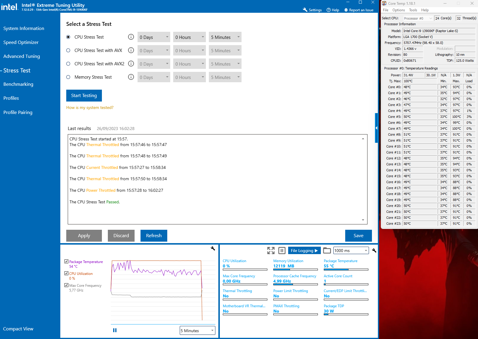Open monitor panel wrench settings
Image resolution: width=478 pixels, height=339 pixels.
click(x=374, y=251)
